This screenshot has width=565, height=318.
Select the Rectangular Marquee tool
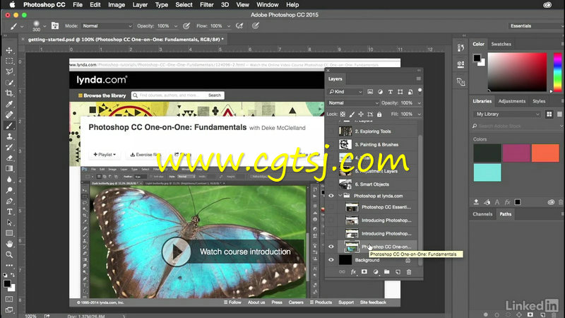(9, 61)
